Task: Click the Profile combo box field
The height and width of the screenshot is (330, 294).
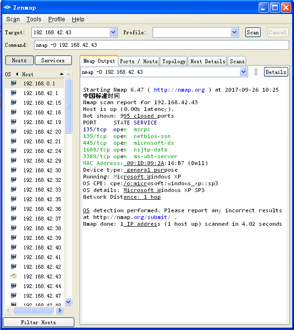Action: pyautogui.click(x=192, y=32)
